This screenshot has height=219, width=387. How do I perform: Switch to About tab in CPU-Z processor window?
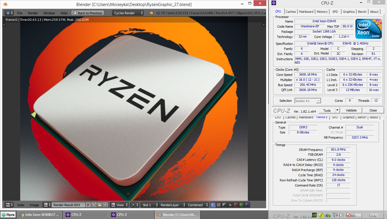[374, 12]
